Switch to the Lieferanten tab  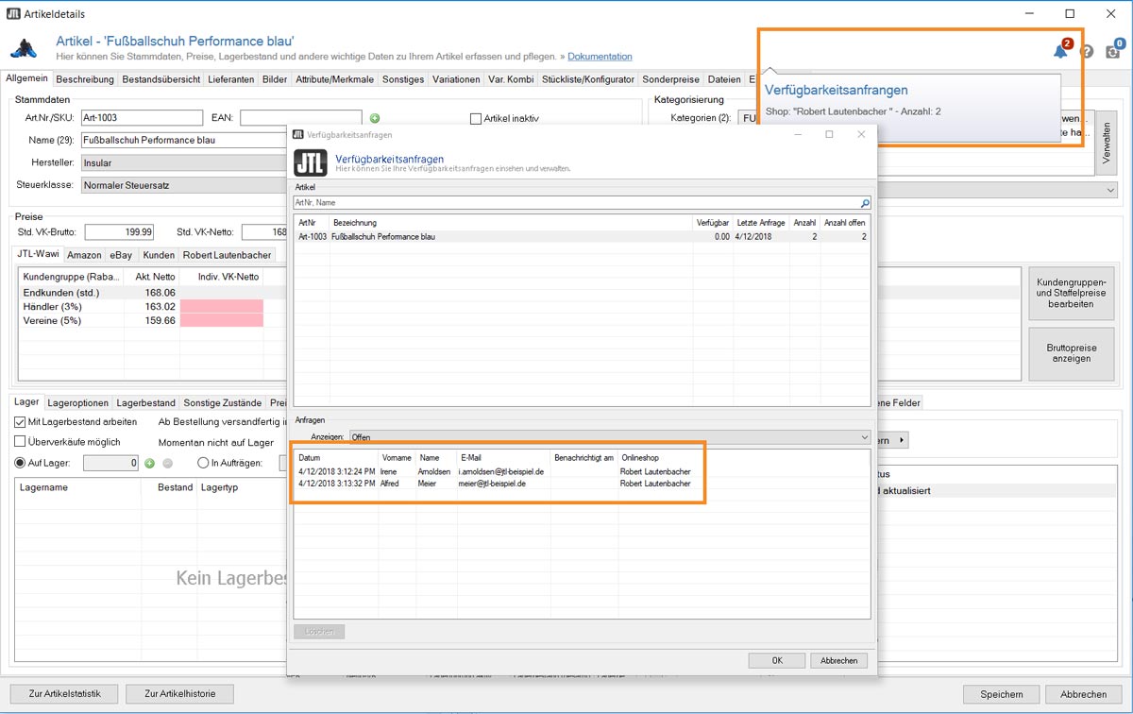click(230, 79)
